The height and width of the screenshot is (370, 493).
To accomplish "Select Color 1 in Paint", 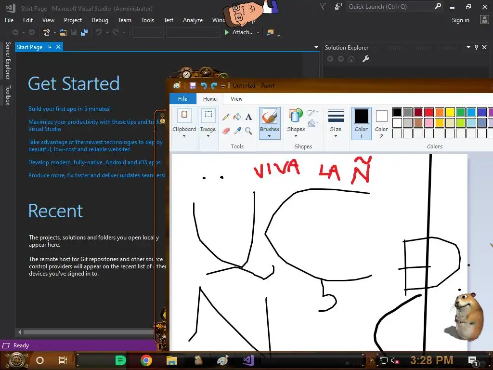I will [x=361, y=124].
